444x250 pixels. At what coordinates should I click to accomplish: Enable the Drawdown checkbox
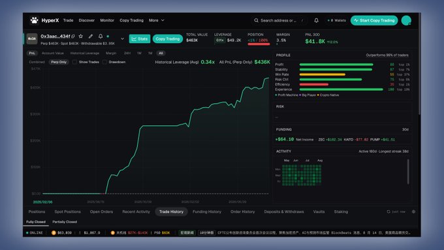click(x=104, y=62)
